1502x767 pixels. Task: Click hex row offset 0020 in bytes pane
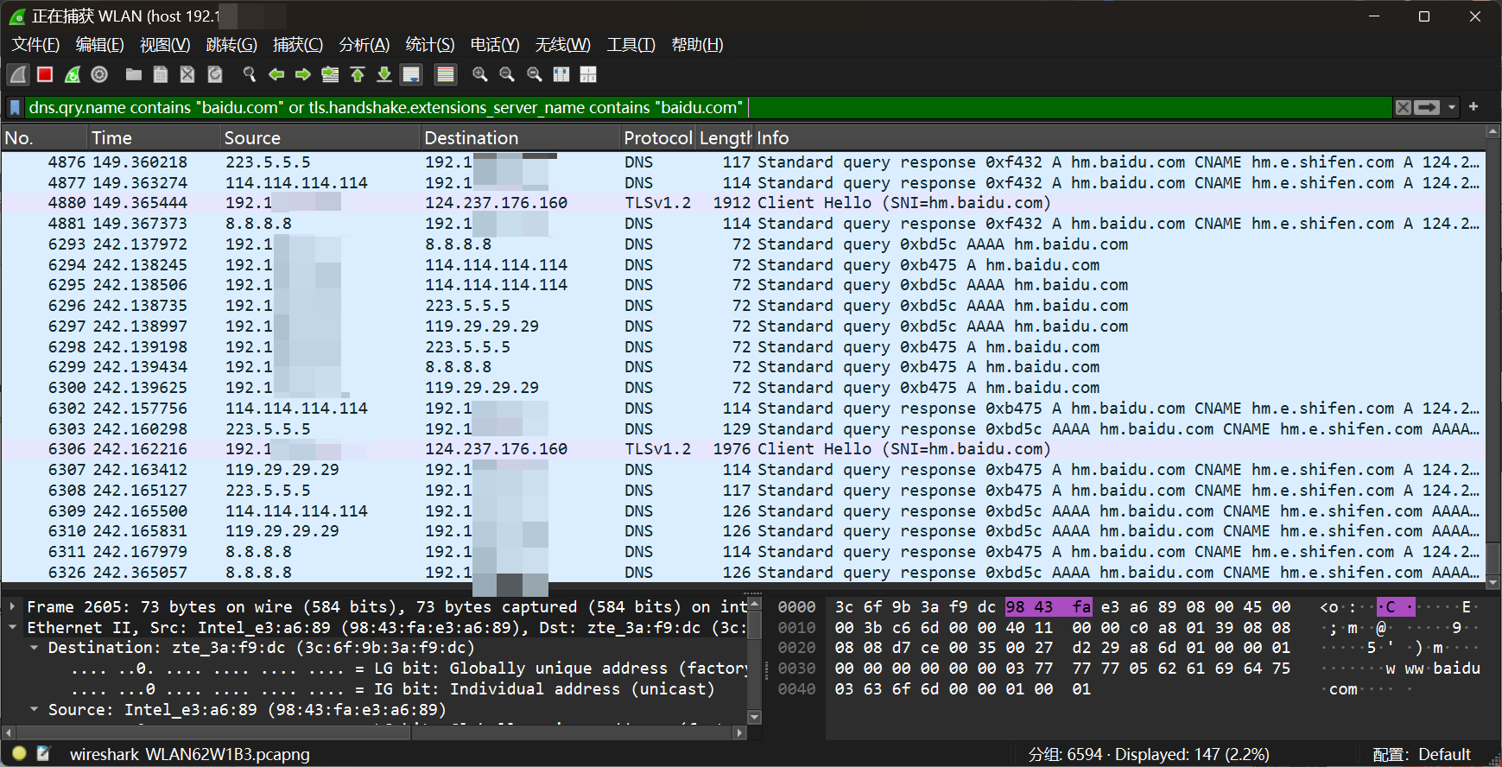(796, 648)
